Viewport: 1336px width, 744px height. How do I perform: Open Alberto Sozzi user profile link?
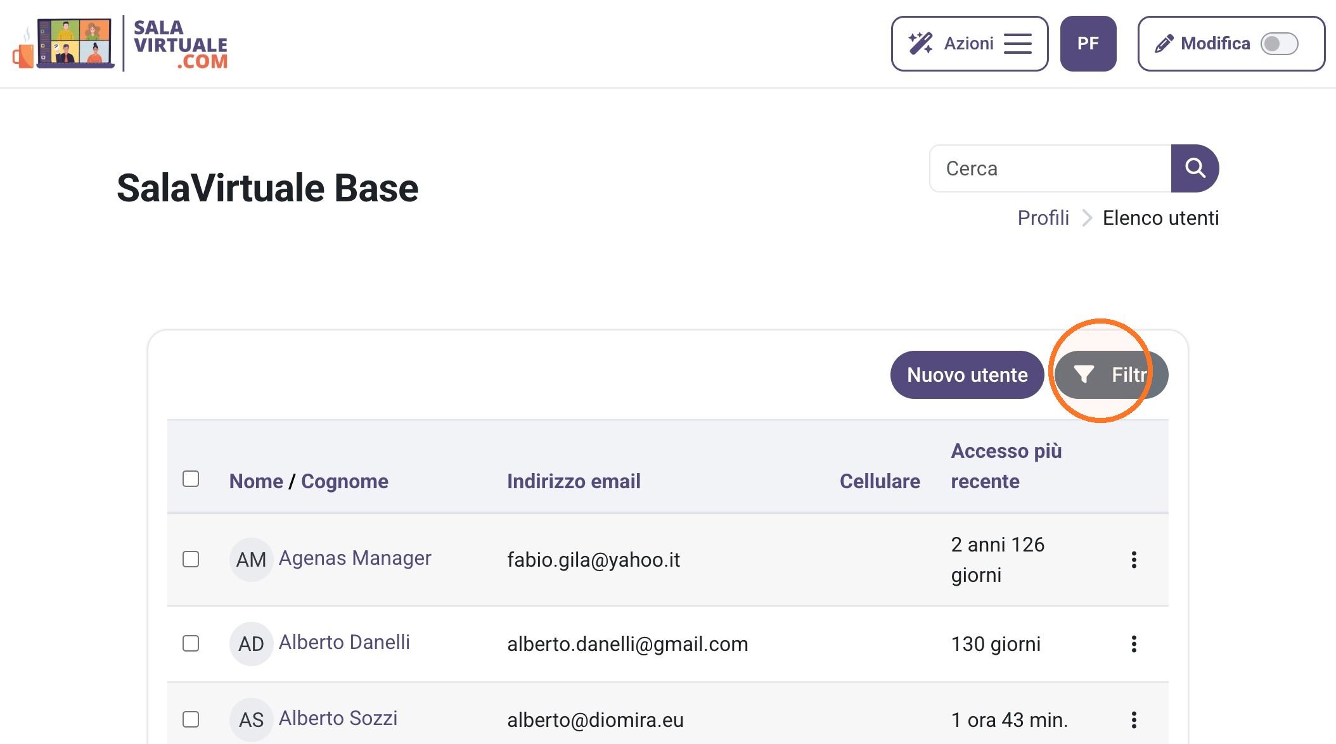338,718
